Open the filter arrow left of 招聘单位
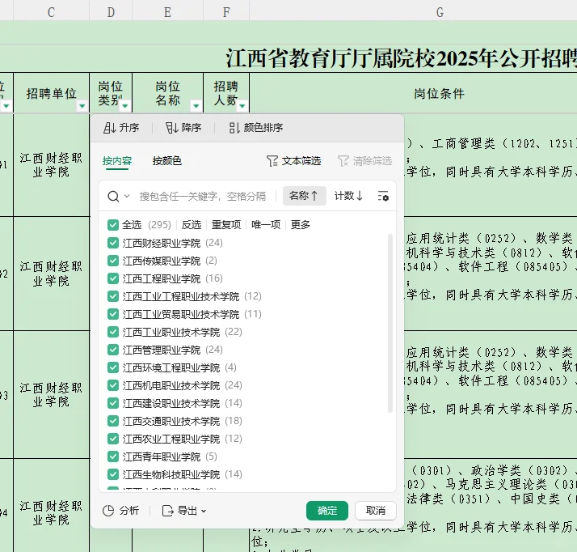Screen dimensions: 577x552 [x=6, y=106]
